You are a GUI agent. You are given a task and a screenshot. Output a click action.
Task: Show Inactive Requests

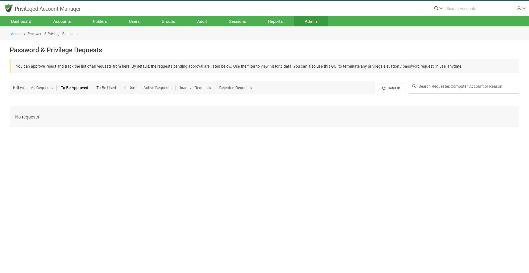(195, 88)
